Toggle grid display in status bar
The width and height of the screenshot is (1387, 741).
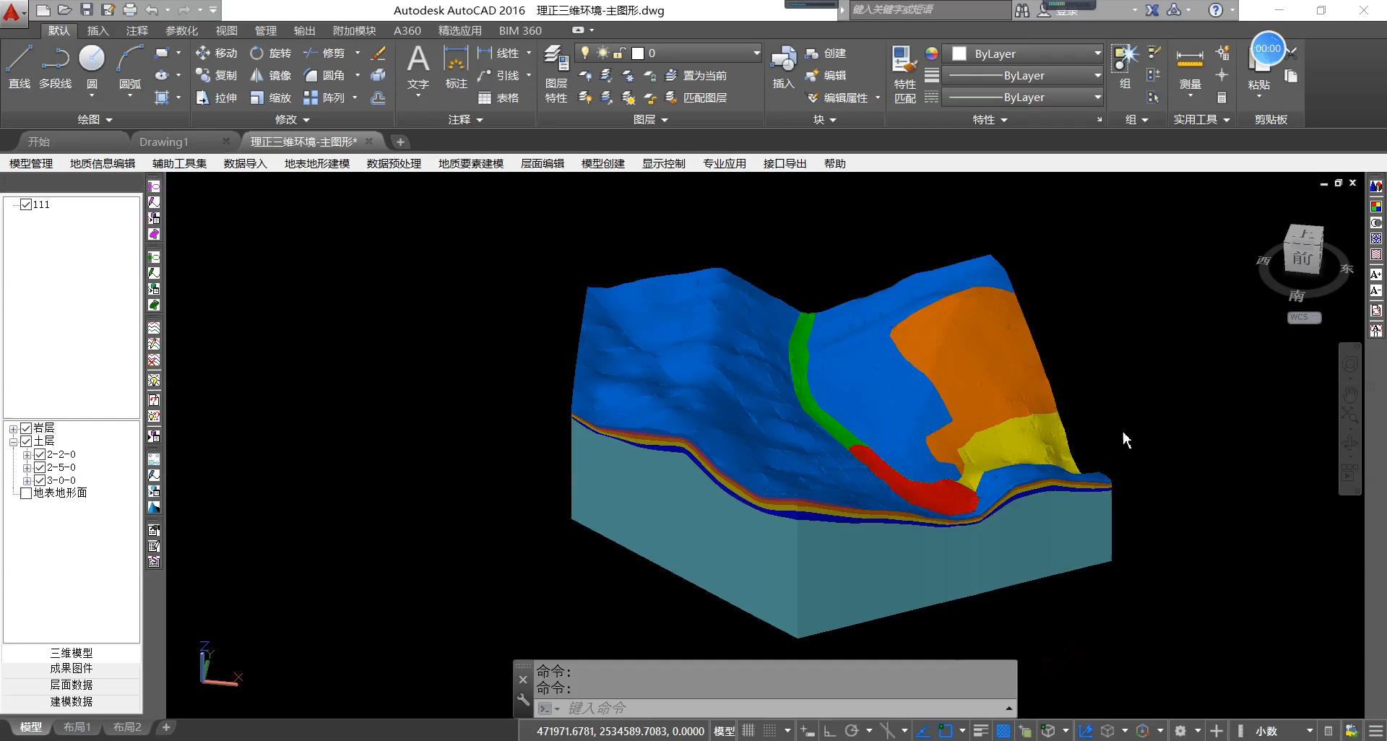(748, 731)
